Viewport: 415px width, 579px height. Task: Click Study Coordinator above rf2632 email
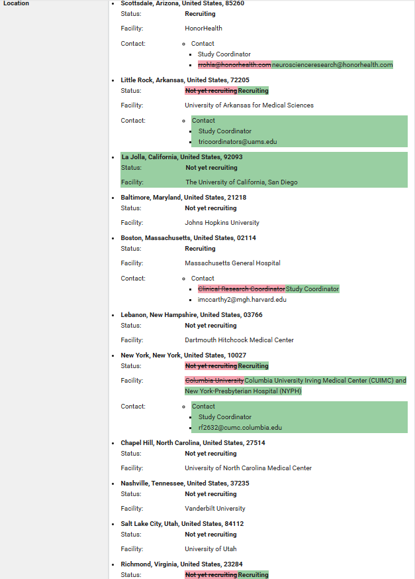pyautogui.click(x=225, y=417)
